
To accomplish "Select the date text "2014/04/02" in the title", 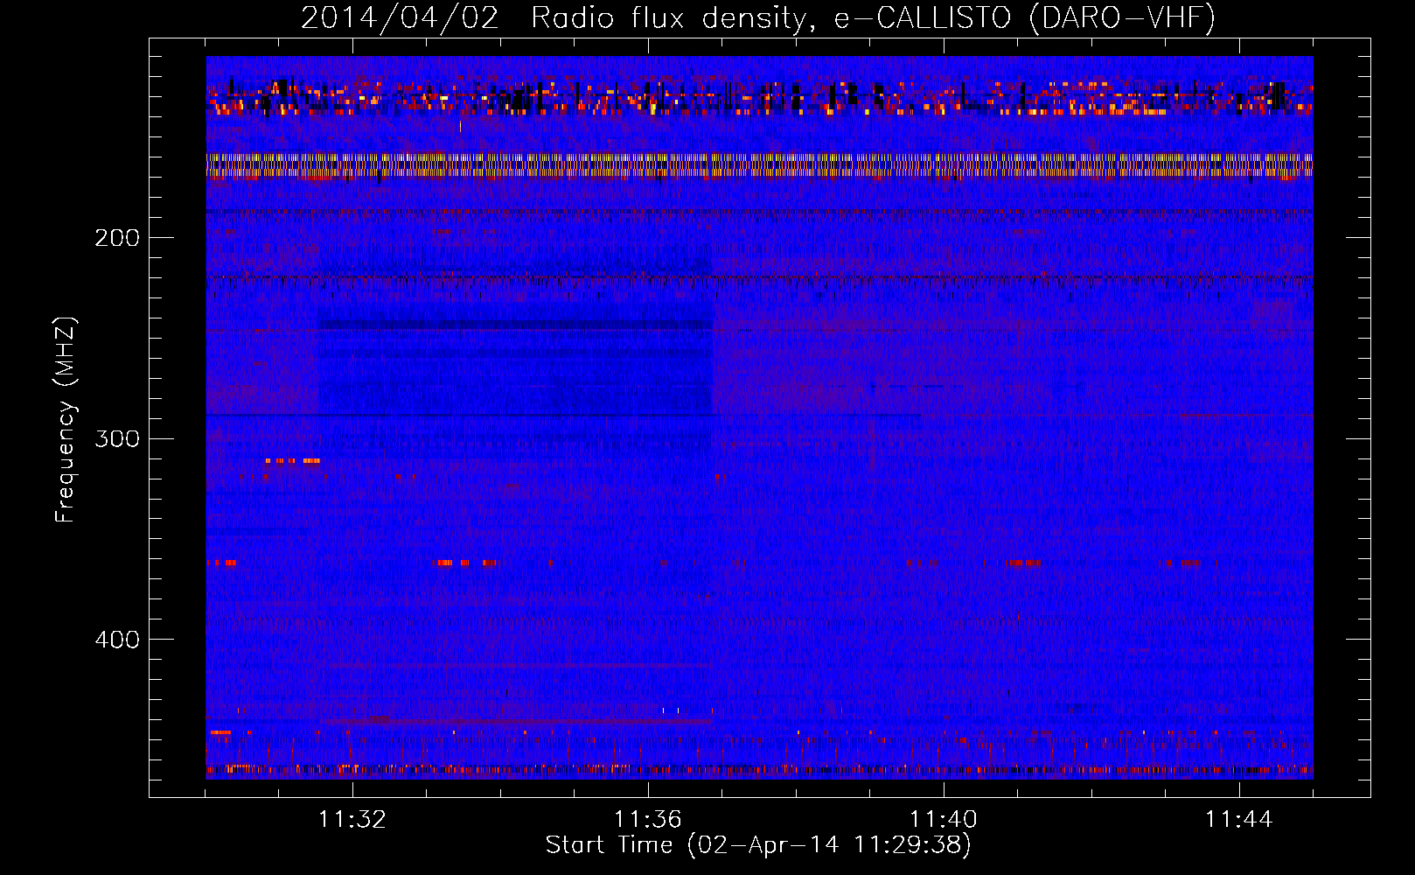I will point(400,18).
